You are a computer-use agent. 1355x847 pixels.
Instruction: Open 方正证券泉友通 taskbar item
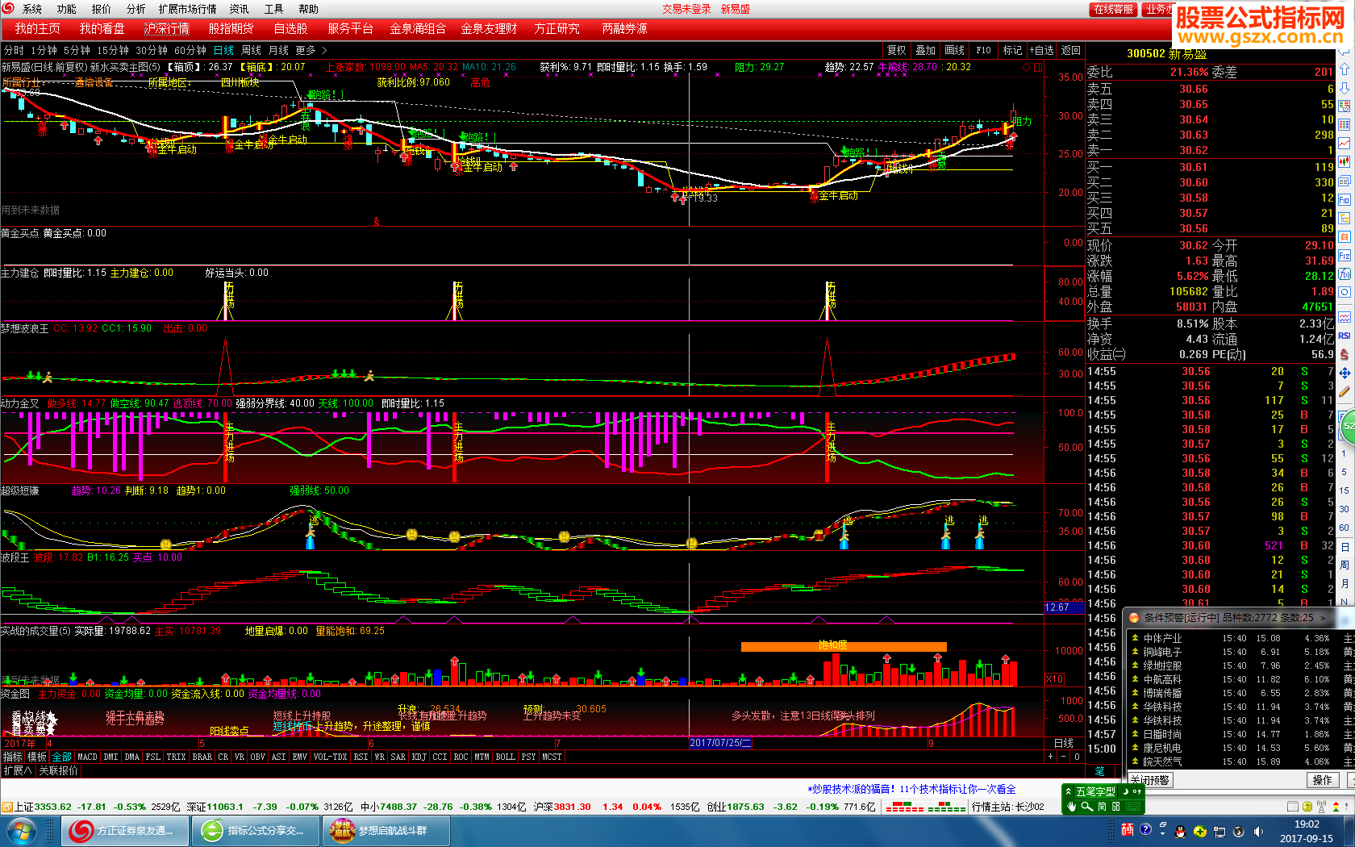(125, 831)
